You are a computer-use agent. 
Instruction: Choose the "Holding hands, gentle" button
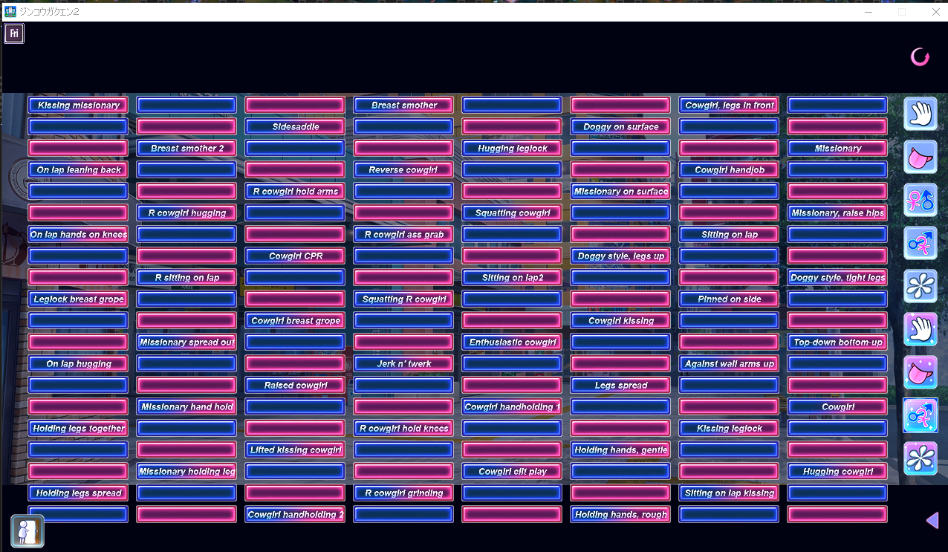(x=620, y=450)
